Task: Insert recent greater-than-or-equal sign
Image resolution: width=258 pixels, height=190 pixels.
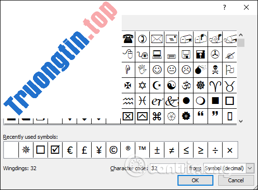Action: (x=200, y=150)
